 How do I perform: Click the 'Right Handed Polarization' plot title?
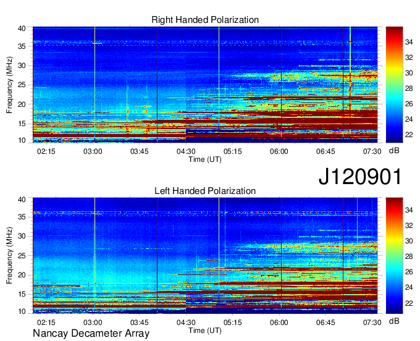(205, 20)
